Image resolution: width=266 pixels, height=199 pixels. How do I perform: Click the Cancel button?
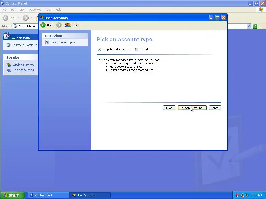(x=215, y=108)
